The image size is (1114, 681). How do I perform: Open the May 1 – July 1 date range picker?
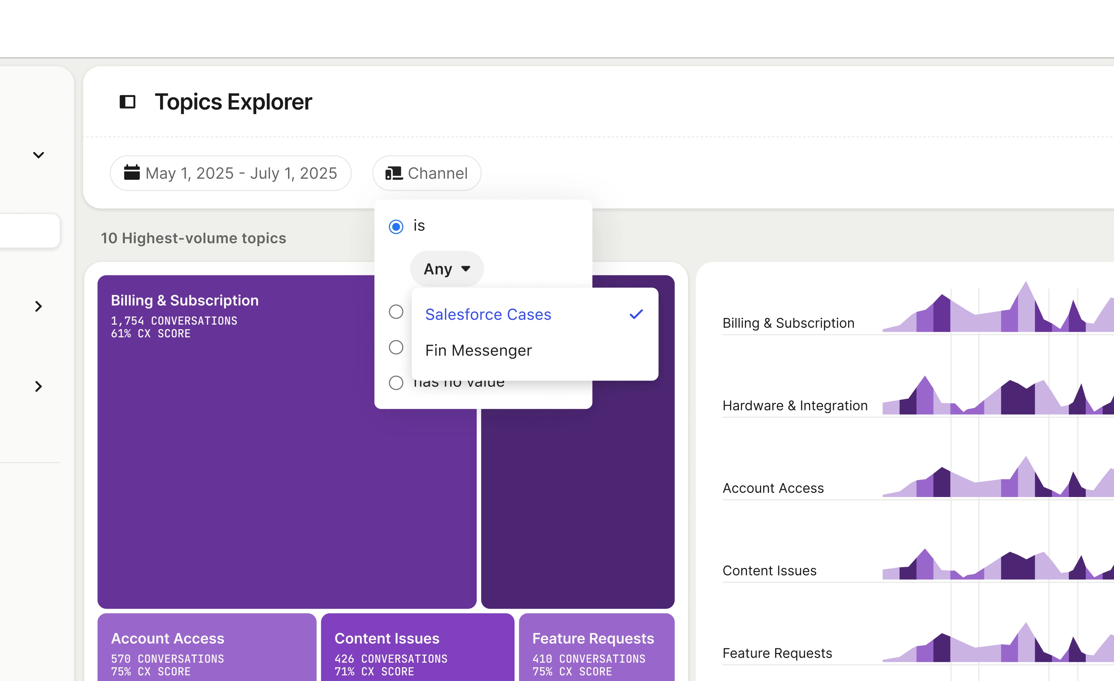point(231,173)
